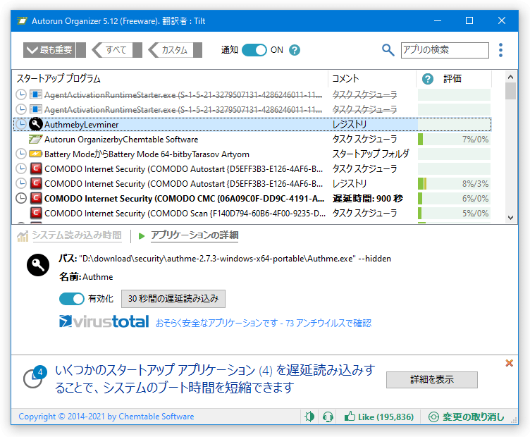The image size is (530, 437).
Task: Click the list scrollbar up arrow
Action: point(510,77)
